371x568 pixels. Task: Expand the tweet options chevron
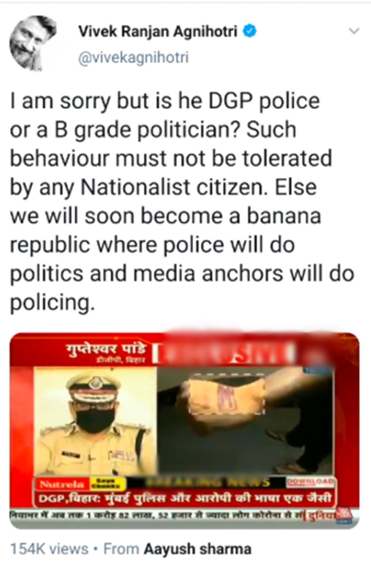[354, 31]
